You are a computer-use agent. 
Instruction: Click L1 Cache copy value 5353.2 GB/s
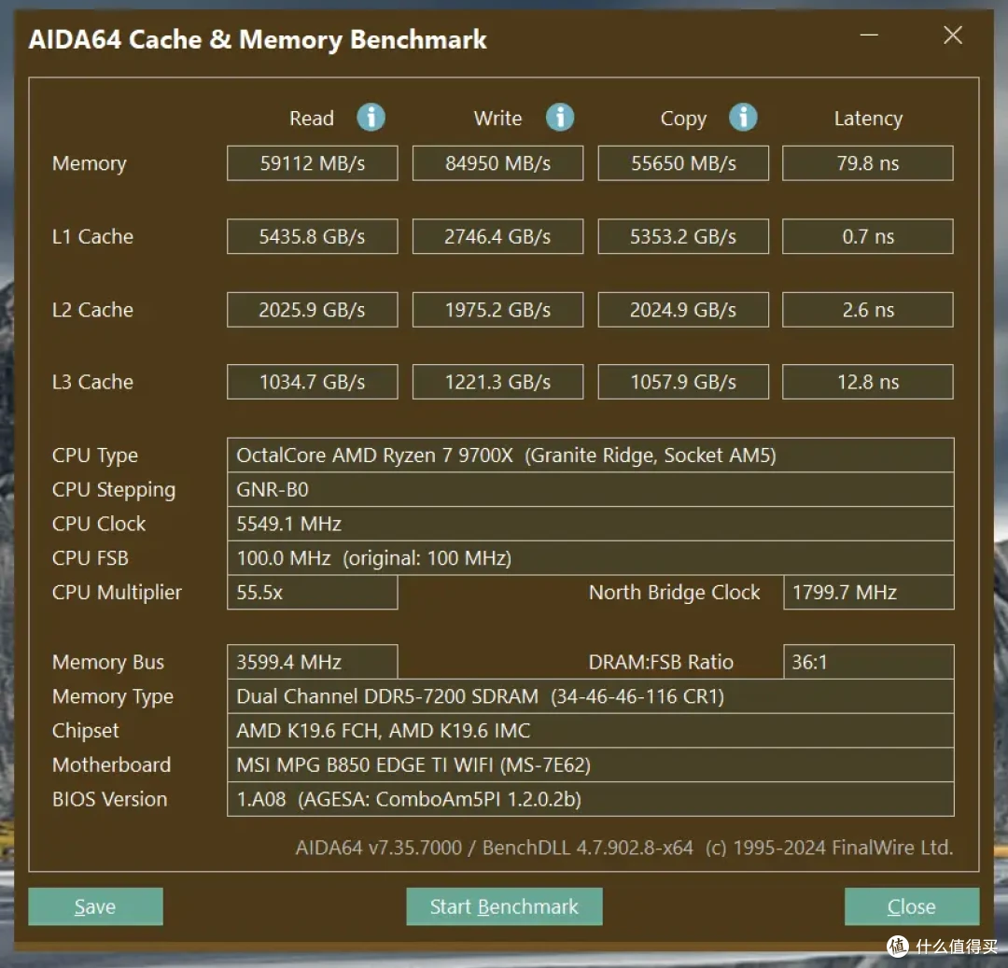[683, 236]
